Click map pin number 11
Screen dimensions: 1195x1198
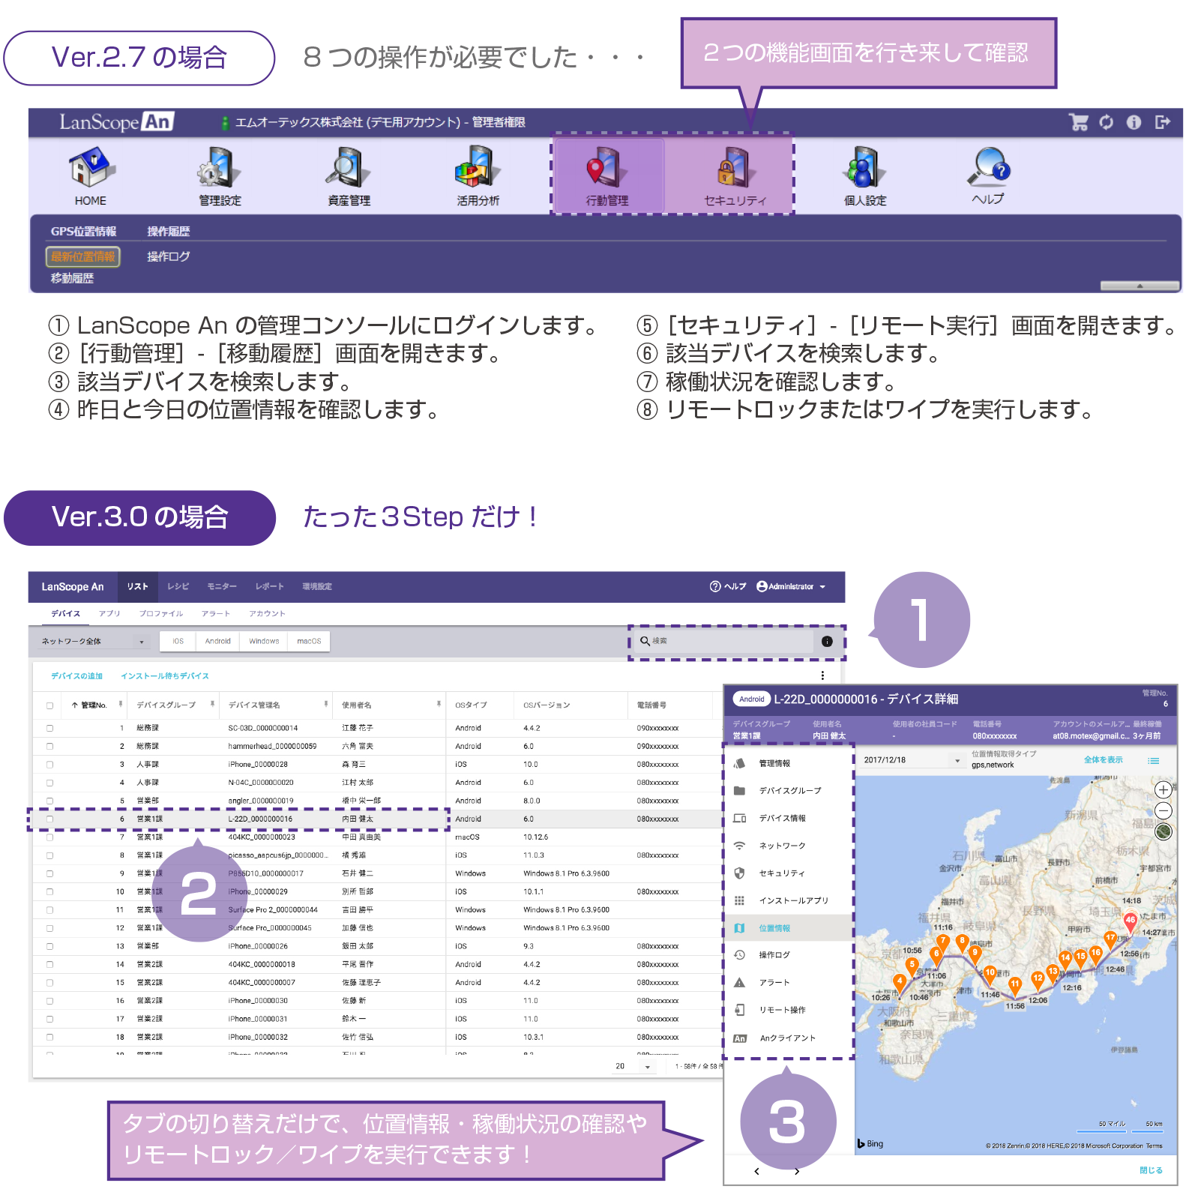(x=1014, y=986)
